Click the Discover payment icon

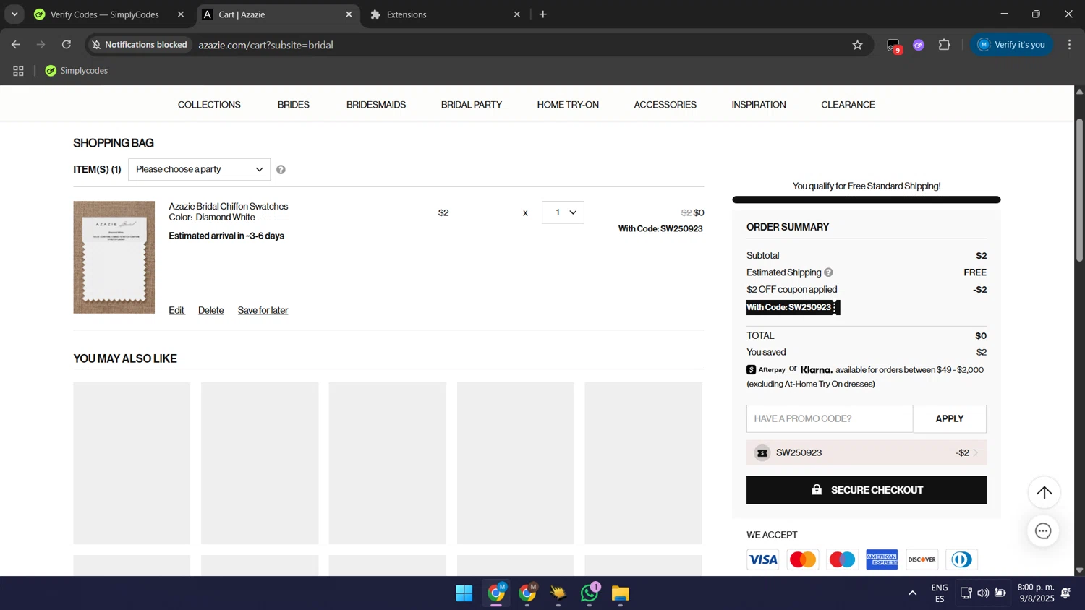(x=922, y=559)
